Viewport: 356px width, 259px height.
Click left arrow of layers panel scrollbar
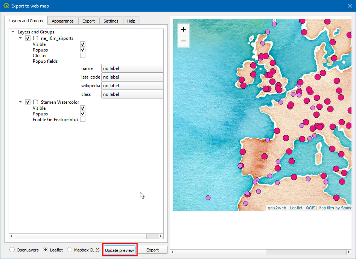pyautogui.click(x=11, y=236)
